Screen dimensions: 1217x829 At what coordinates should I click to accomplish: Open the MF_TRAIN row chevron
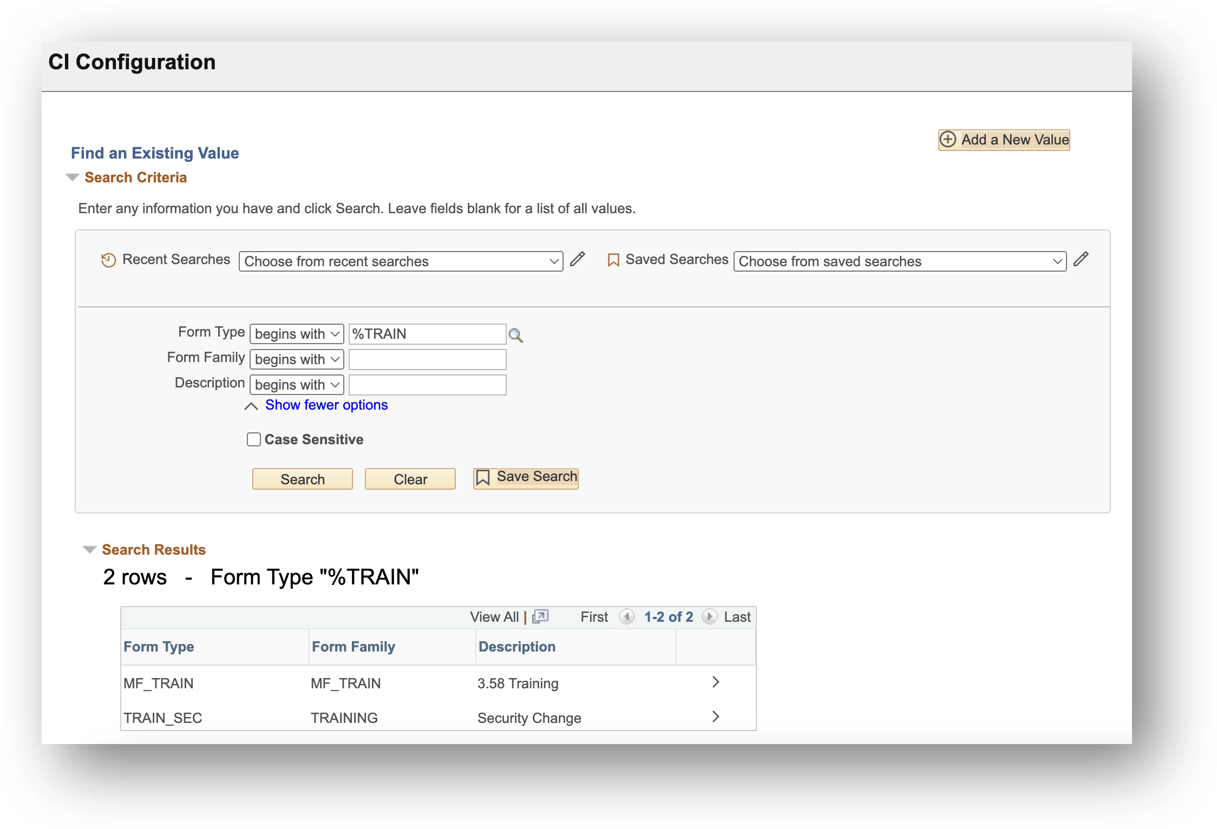tap(716, 682)
